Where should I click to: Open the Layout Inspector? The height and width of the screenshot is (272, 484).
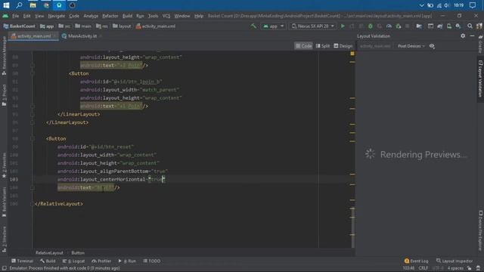(455, 261)
